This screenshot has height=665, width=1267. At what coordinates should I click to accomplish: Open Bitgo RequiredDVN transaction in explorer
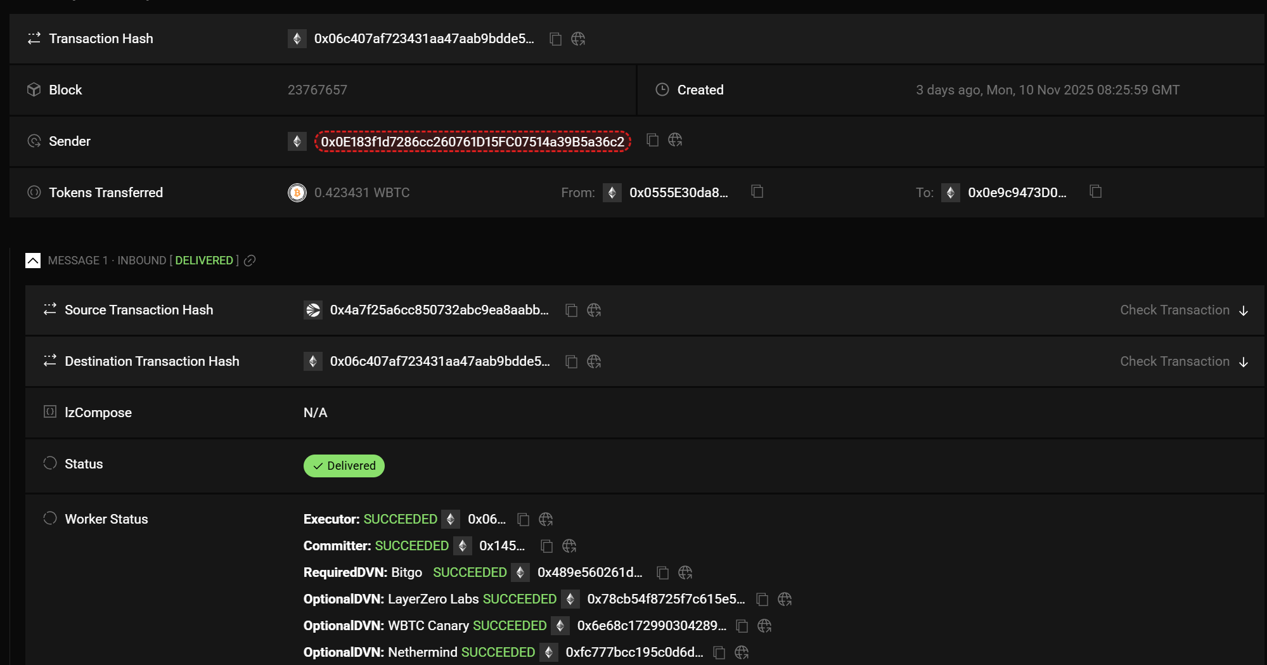click(x=685, y=573)
